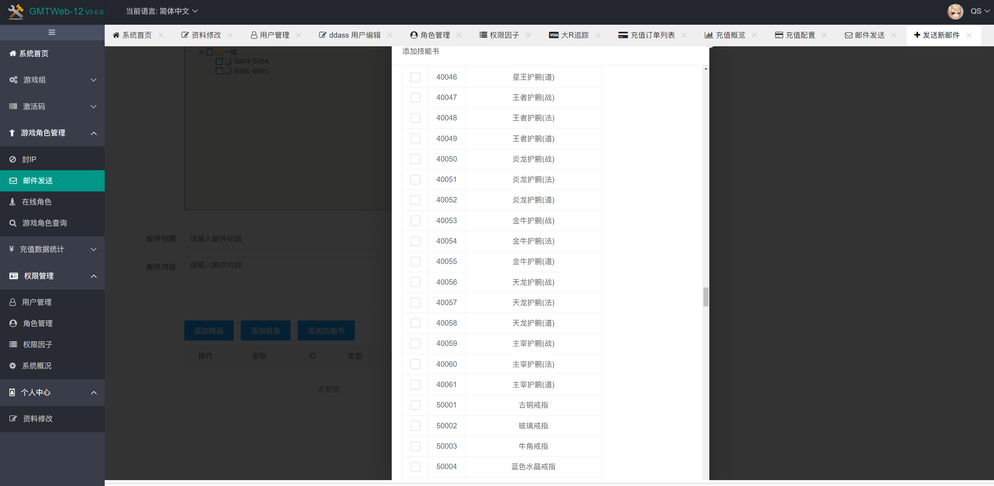Click the hamburger menu collapse icon
The height and width of the screenshot is (486, 994).
[x=52, y=33]
